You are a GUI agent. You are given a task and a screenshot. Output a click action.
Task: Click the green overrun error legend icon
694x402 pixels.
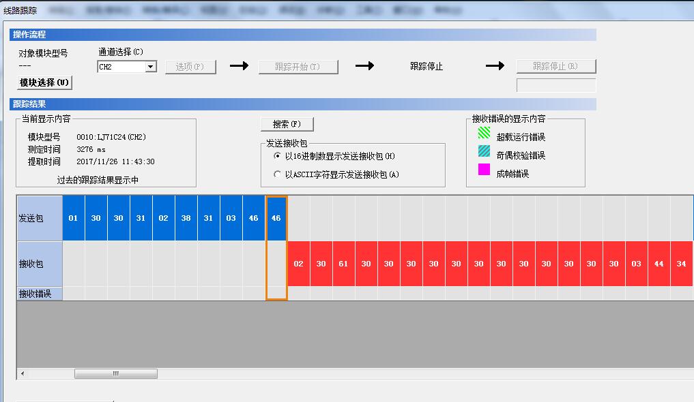(x=484, y=133)
